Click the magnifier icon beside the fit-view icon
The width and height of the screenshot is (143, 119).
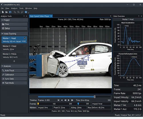(18, 12)
